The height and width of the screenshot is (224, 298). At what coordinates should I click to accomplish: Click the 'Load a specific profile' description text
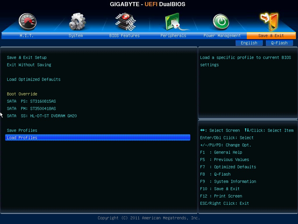pyautogui.click(x=246, y=61)
